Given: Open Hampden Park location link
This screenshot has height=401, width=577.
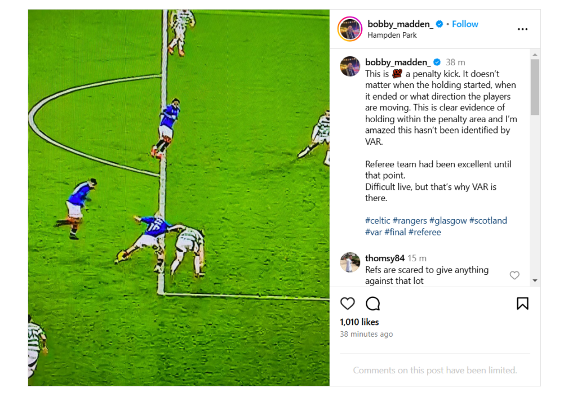Looking at the screenshot, I should point(392,35).
